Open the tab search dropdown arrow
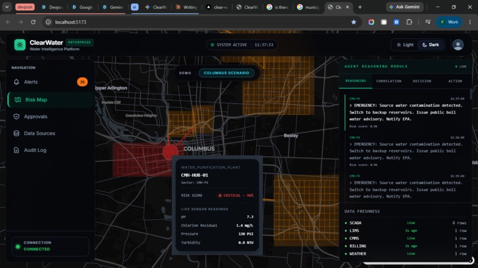Viewport: 478px width, 268px height. pos(7,7)
